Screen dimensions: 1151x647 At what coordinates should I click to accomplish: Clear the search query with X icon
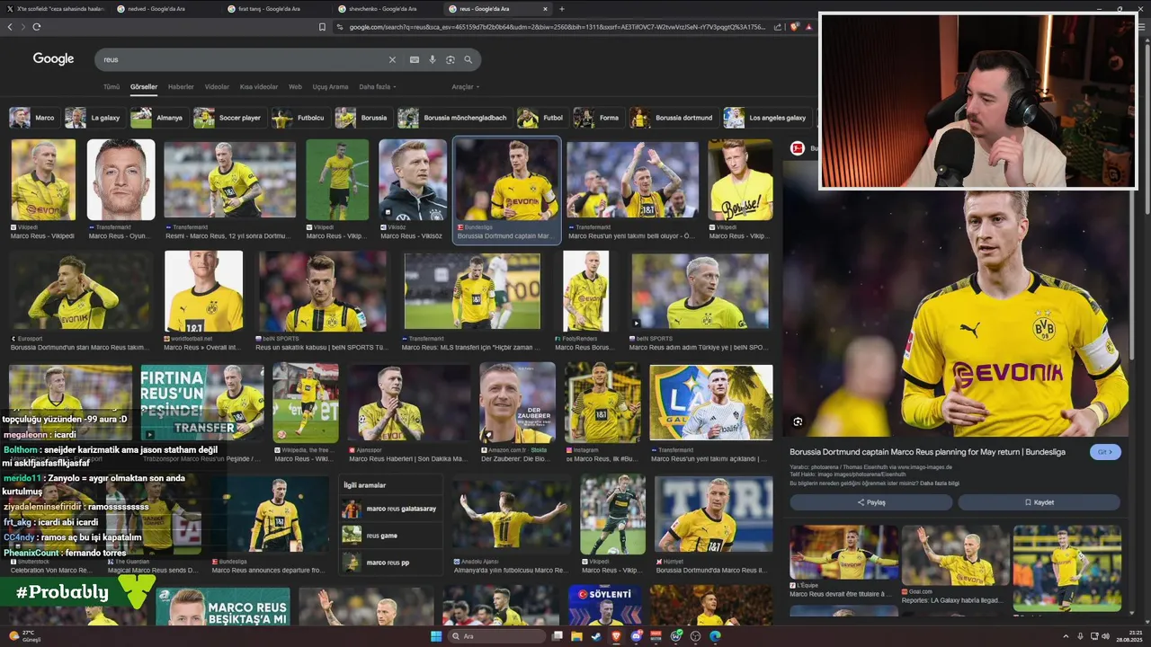[x=392, y=60]
